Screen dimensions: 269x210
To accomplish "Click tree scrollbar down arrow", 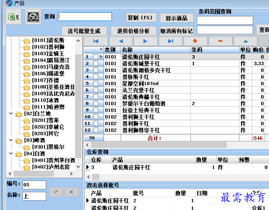I will pos(78,167).
